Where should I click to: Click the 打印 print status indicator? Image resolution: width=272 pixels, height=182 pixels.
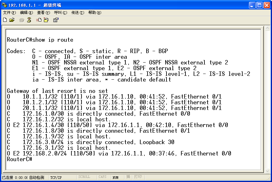click(x=138, y=177)
